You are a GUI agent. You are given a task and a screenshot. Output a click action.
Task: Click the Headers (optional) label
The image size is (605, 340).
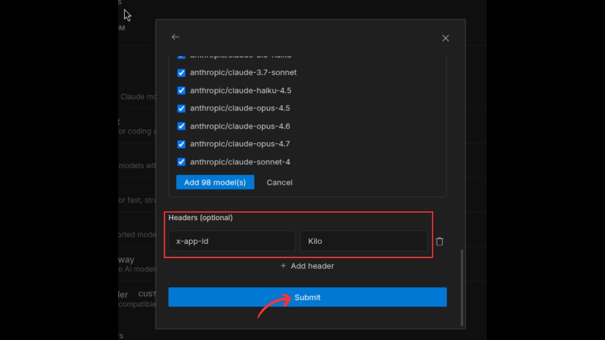click(x=200, y=218)
